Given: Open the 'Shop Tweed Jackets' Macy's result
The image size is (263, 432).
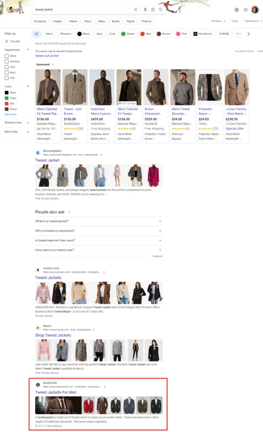Looking at the screenshot, I should click(53, 335).
